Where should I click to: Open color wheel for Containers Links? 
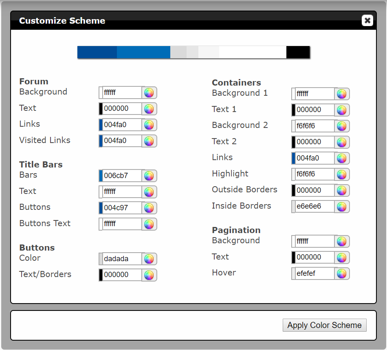point(342,158)
